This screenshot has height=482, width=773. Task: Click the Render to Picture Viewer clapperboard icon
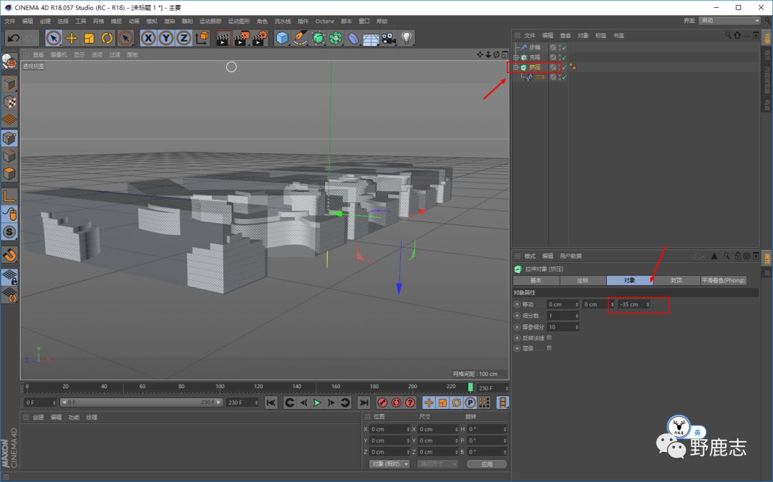pyautogui.click(x=240, y=38)
